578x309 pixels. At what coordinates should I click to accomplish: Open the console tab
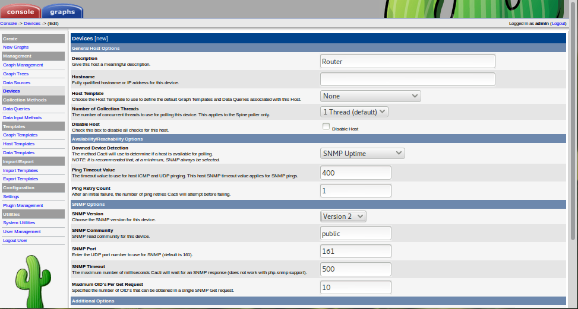[x=21, y=11]
